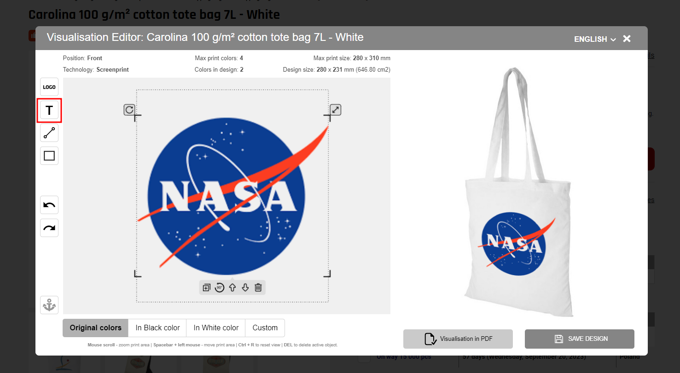This screenshot has height=373, width=680.
Task: Rotate the logo by 90 degrees
Action: coord(219,288)
